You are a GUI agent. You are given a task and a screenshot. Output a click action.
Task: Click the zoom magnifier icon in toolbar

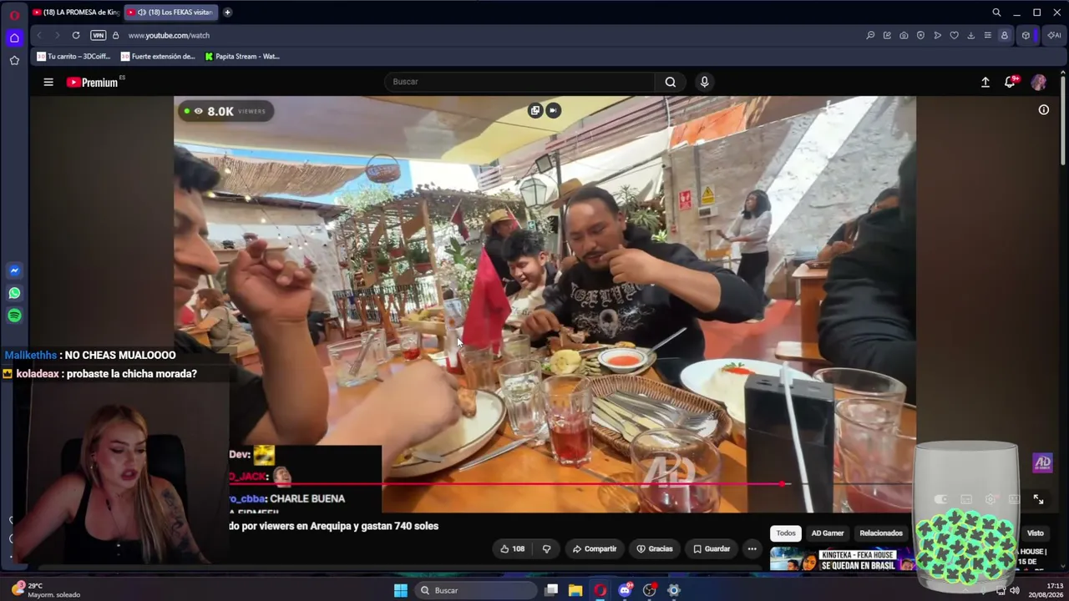pos(870,35)
